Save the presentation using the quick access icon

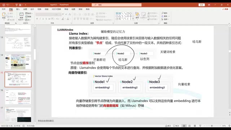pyautogui.click(x=4, y=5)
